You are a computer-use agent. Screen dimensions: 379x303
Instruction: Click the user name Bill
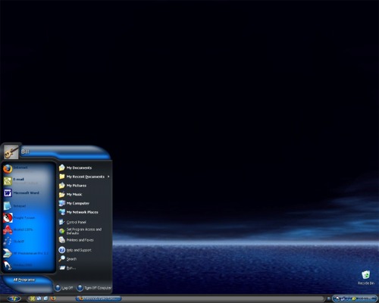click(25, 151)
